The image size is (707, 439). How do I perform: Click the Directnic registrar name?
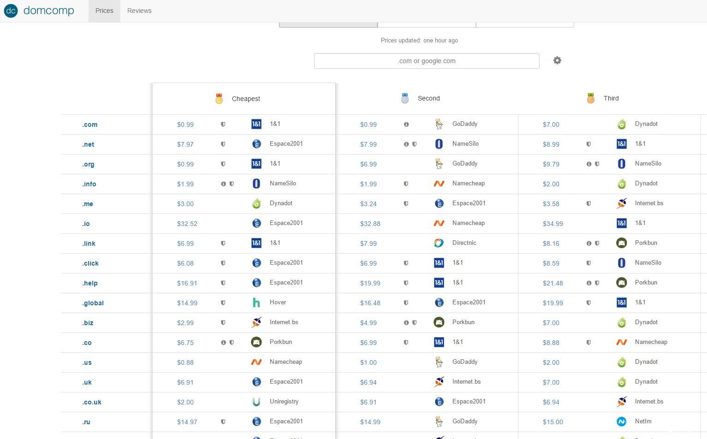[464, 243]
